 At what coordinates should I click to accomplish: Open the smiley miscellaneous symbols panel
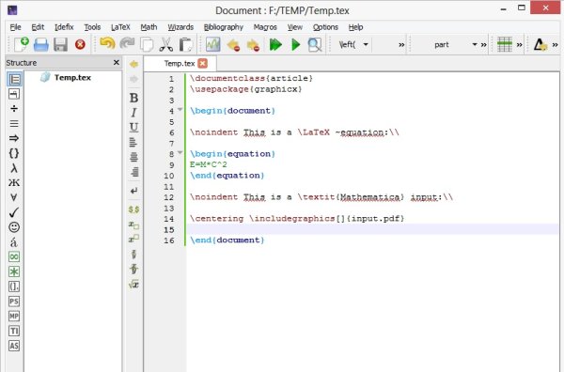tap(14, 227)
